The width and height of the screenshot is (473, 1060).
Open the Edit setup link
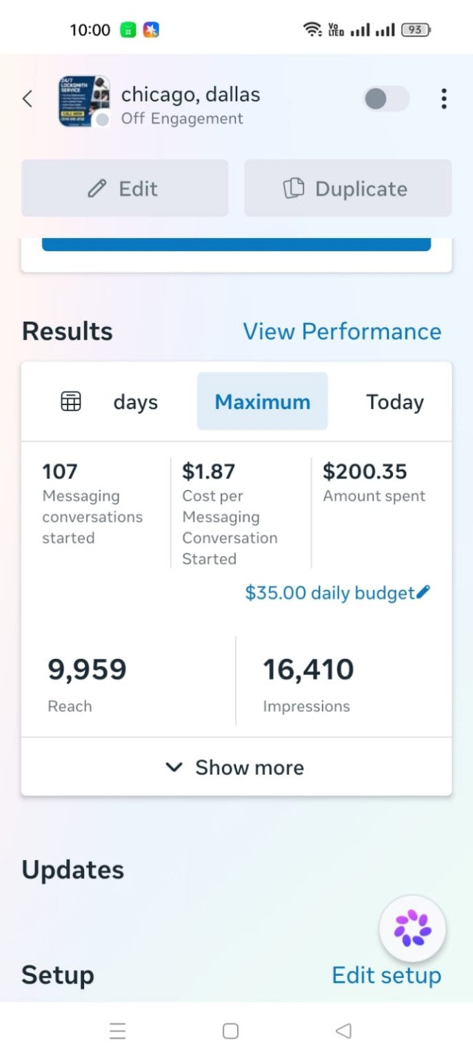[x=386, y=975]
